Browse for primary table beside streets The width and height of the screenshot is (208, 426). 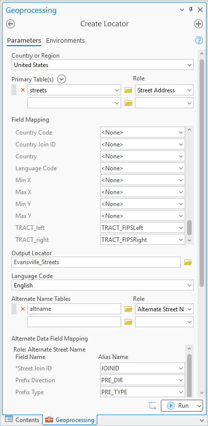tap(128, 90)
